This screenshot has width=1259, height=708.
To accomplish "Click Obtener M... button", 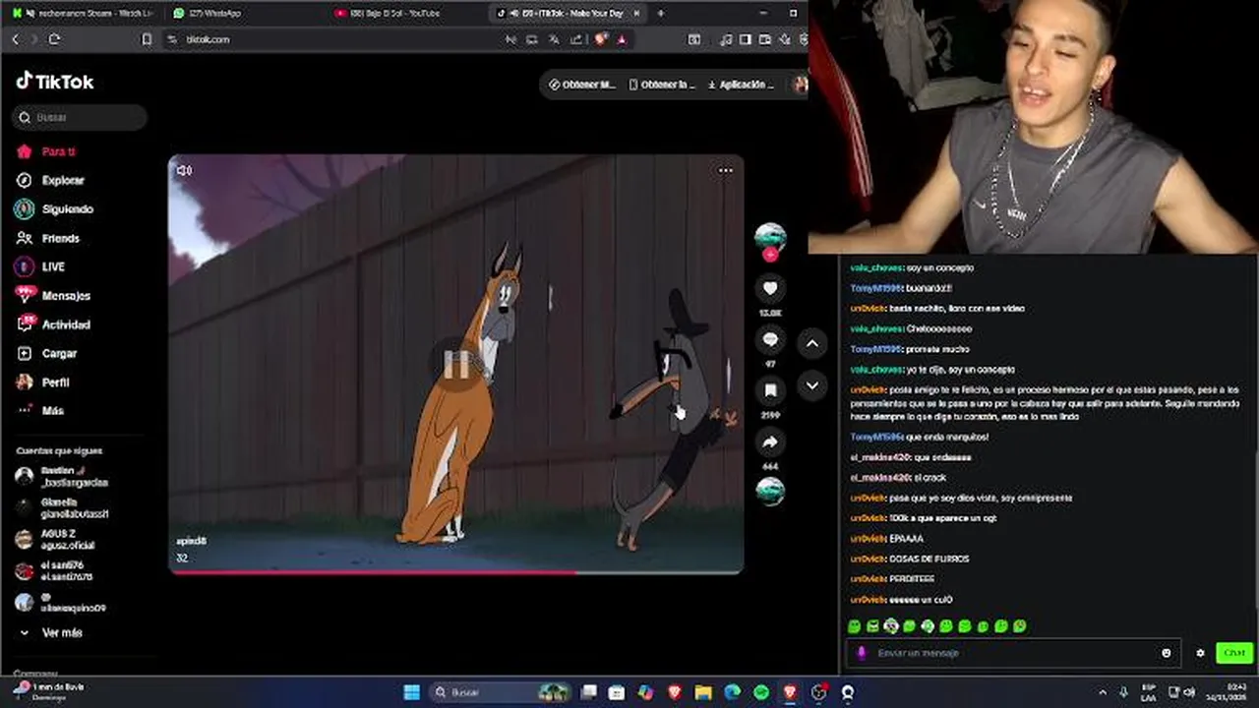I will 582,85.
